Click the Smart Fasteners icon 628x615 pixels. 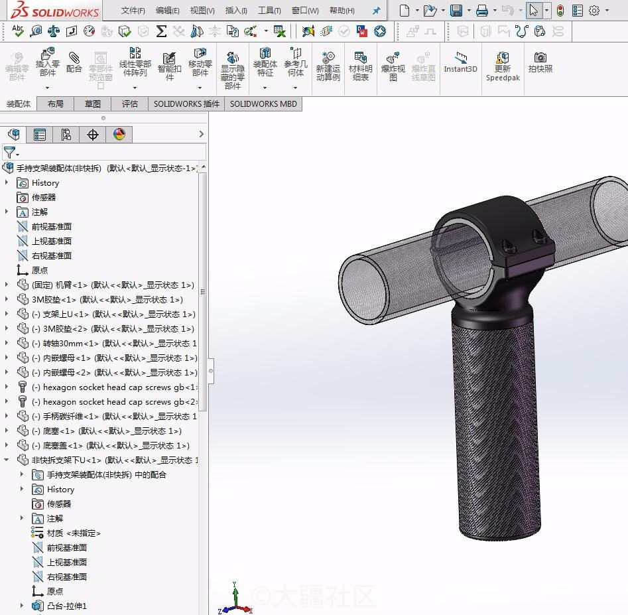tap(169, 66)
